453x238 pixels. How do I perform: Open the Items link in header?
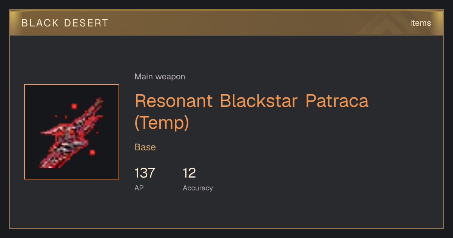420,23
